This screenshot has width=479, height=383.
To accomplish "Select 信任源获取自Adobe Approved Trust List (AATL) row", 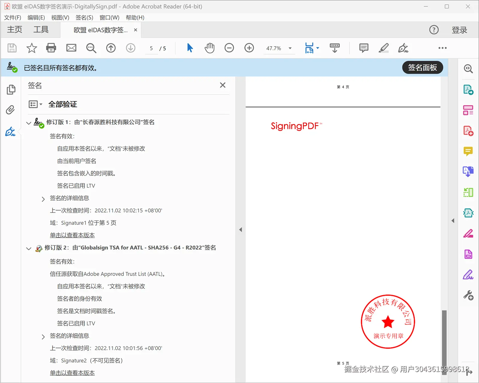I will pyautogui.click(x=108, y=274).
